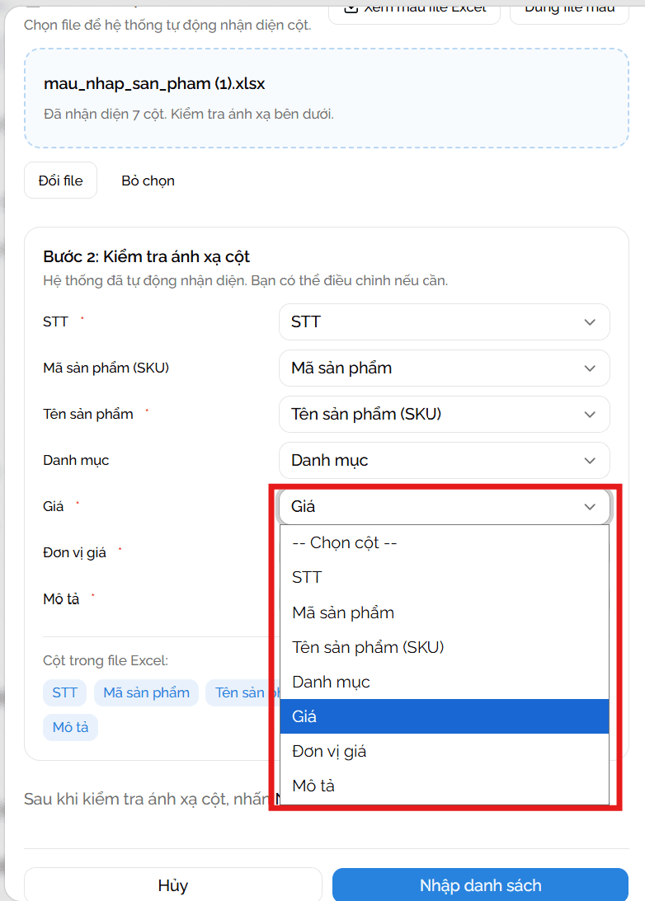
Task: Open the STT column mapping dropdown
Action: coord(444,321)
